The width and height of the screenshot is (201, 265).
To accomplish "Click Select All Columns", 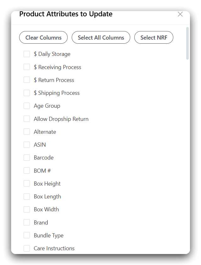I will [101, 37].
